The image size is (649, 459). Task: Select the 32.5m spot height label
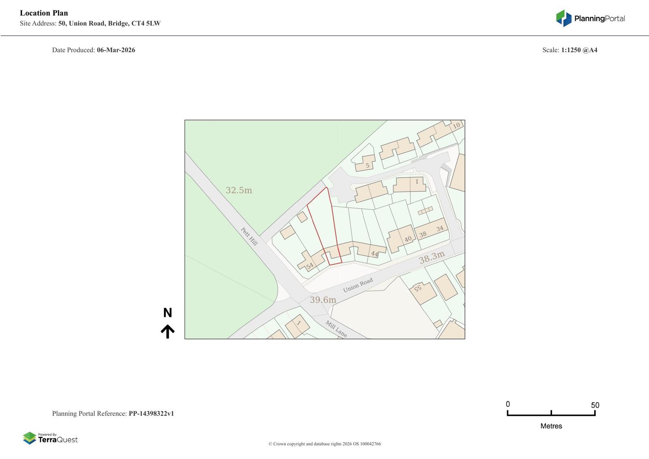tap(239, 190)
